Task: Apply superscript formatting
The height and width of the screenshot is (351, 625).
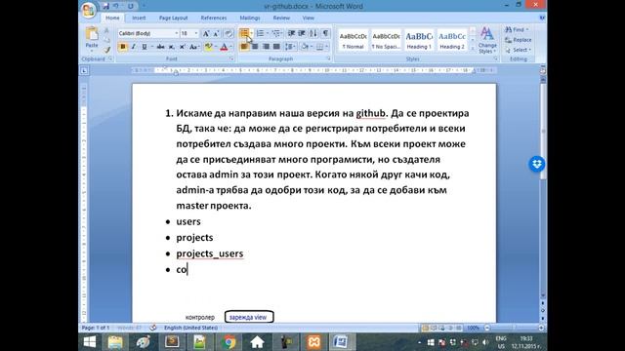Action: (183, 47)
